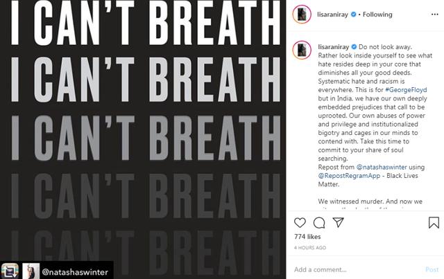Share post using the paper plane icon
This screenshot has width=444, height=279.
(x=338, y=222)
